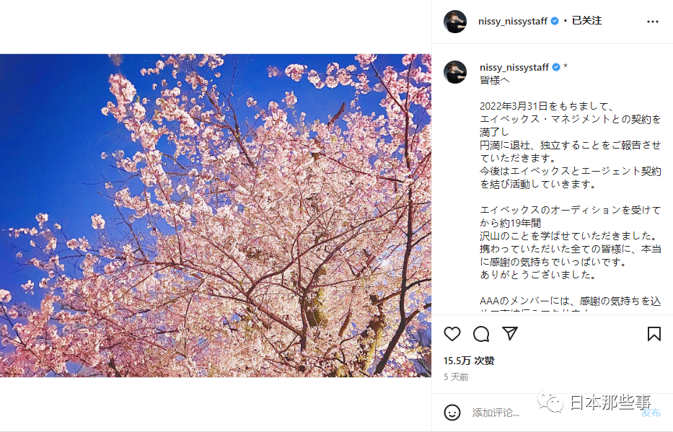Image resolution: width=673 pixels, height=432 pixels.
Task: Click the header profile avatar
Action: 455,22
